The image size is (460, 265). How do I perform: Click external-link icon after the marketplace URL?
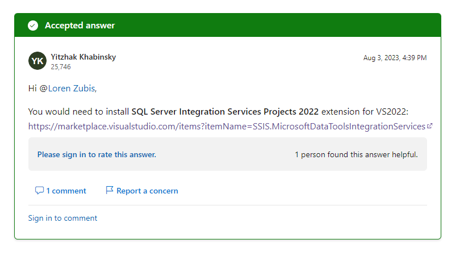430,126
